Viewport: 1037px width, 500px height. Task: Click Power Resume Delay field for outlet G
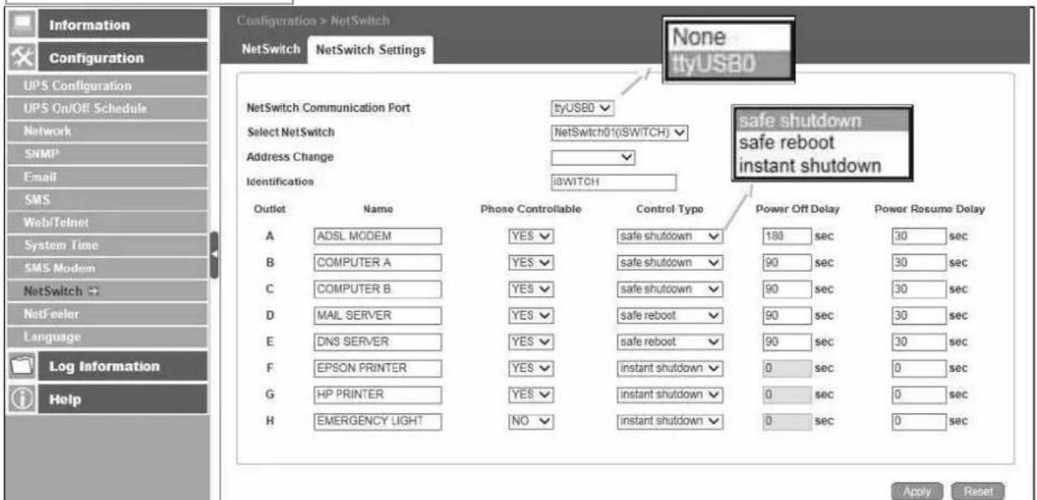point(918,393)
